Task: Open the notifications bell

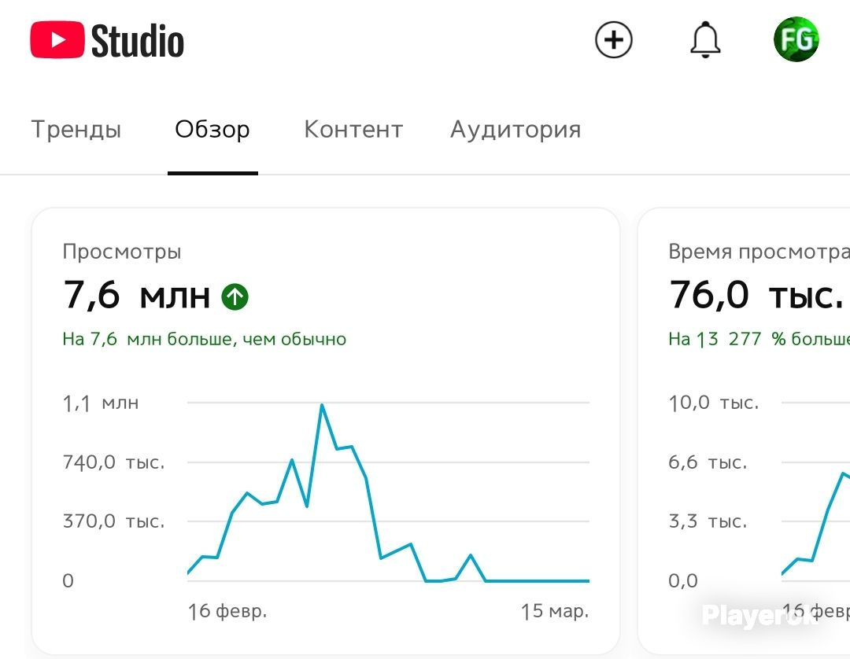Action: pyautogui.click(x=705, y=39)
